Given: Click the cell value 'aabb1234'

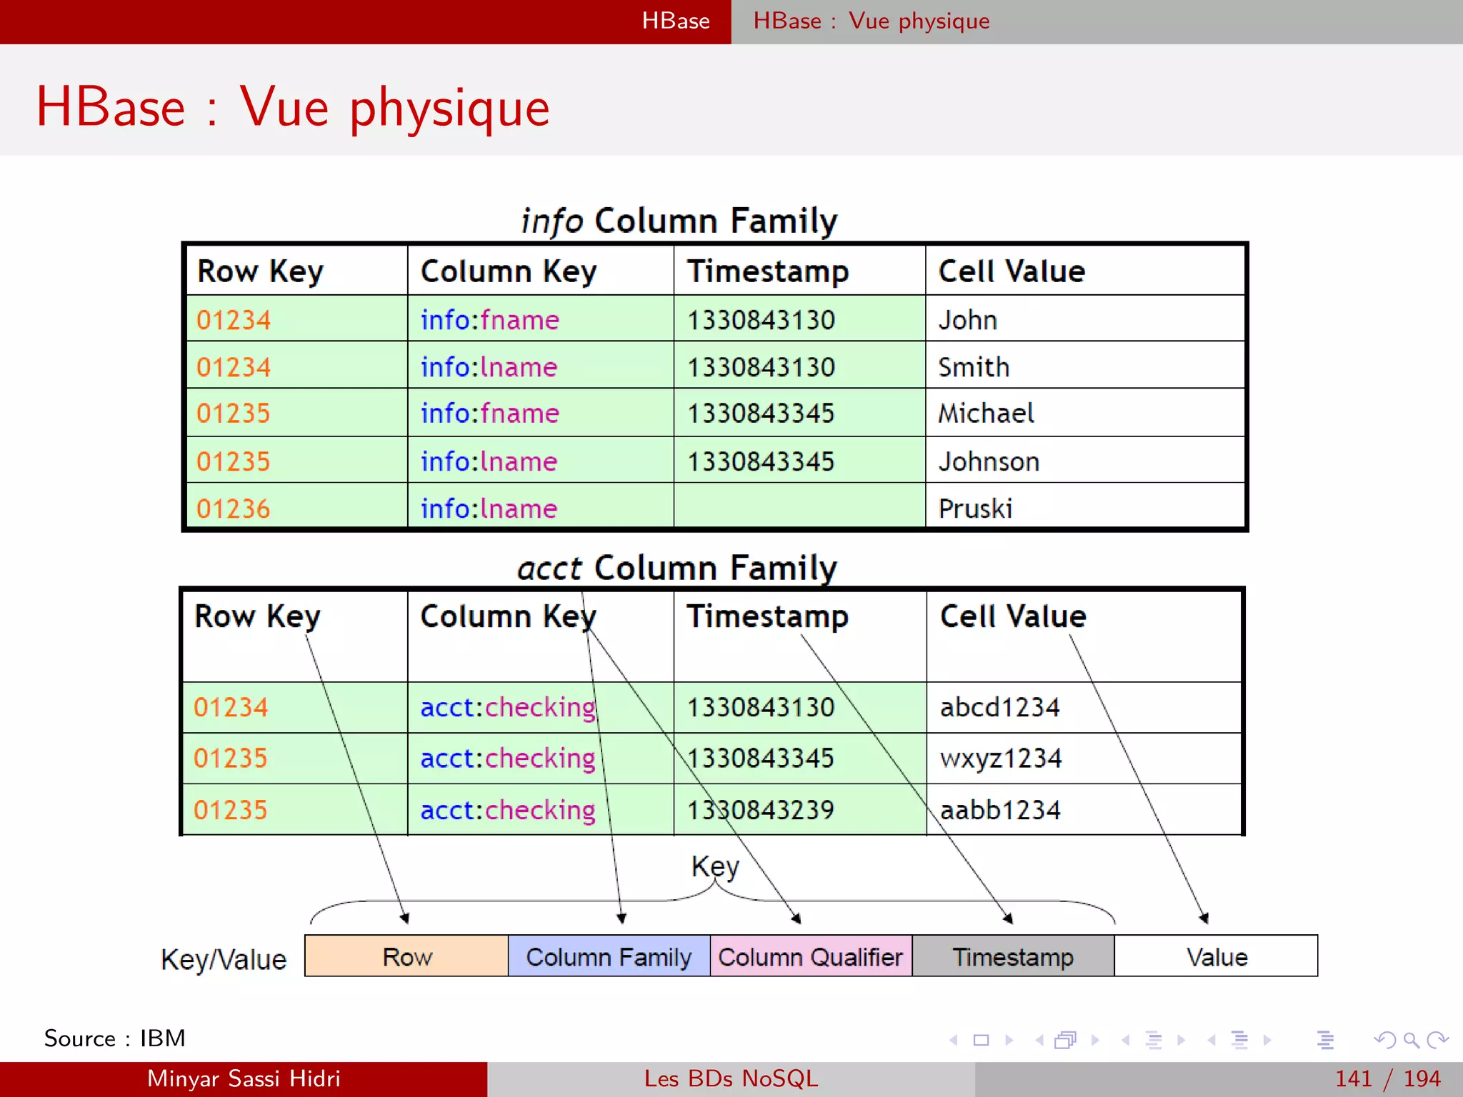Looking at the screenshot, I should click(1000, 810).
